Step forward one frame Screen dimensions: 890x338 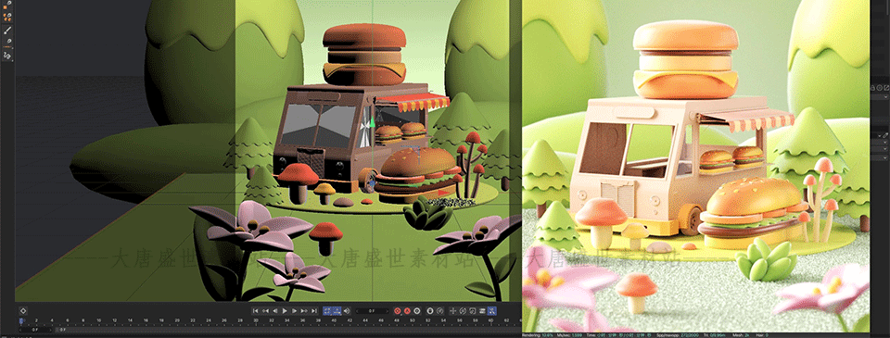pyautogui.click(x=294, y=311)
